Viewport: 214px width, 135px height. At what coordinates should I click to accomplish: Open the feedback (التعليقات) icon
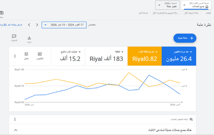pyautogui.click(x=14, y=36)
